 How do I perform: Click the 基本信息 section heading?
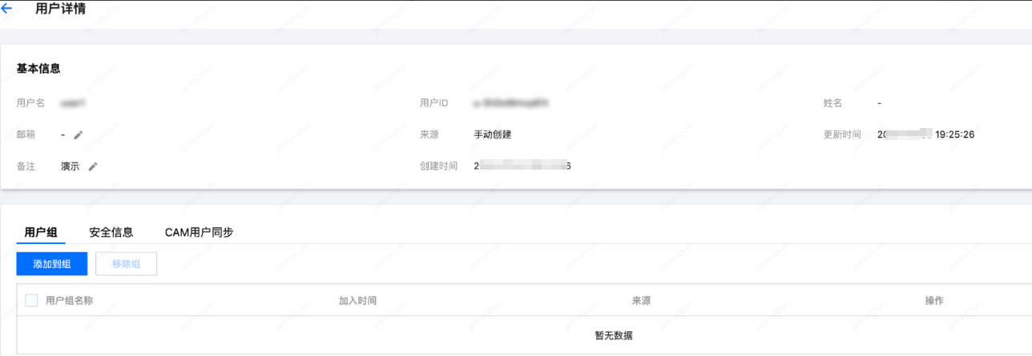coord(38,69)
